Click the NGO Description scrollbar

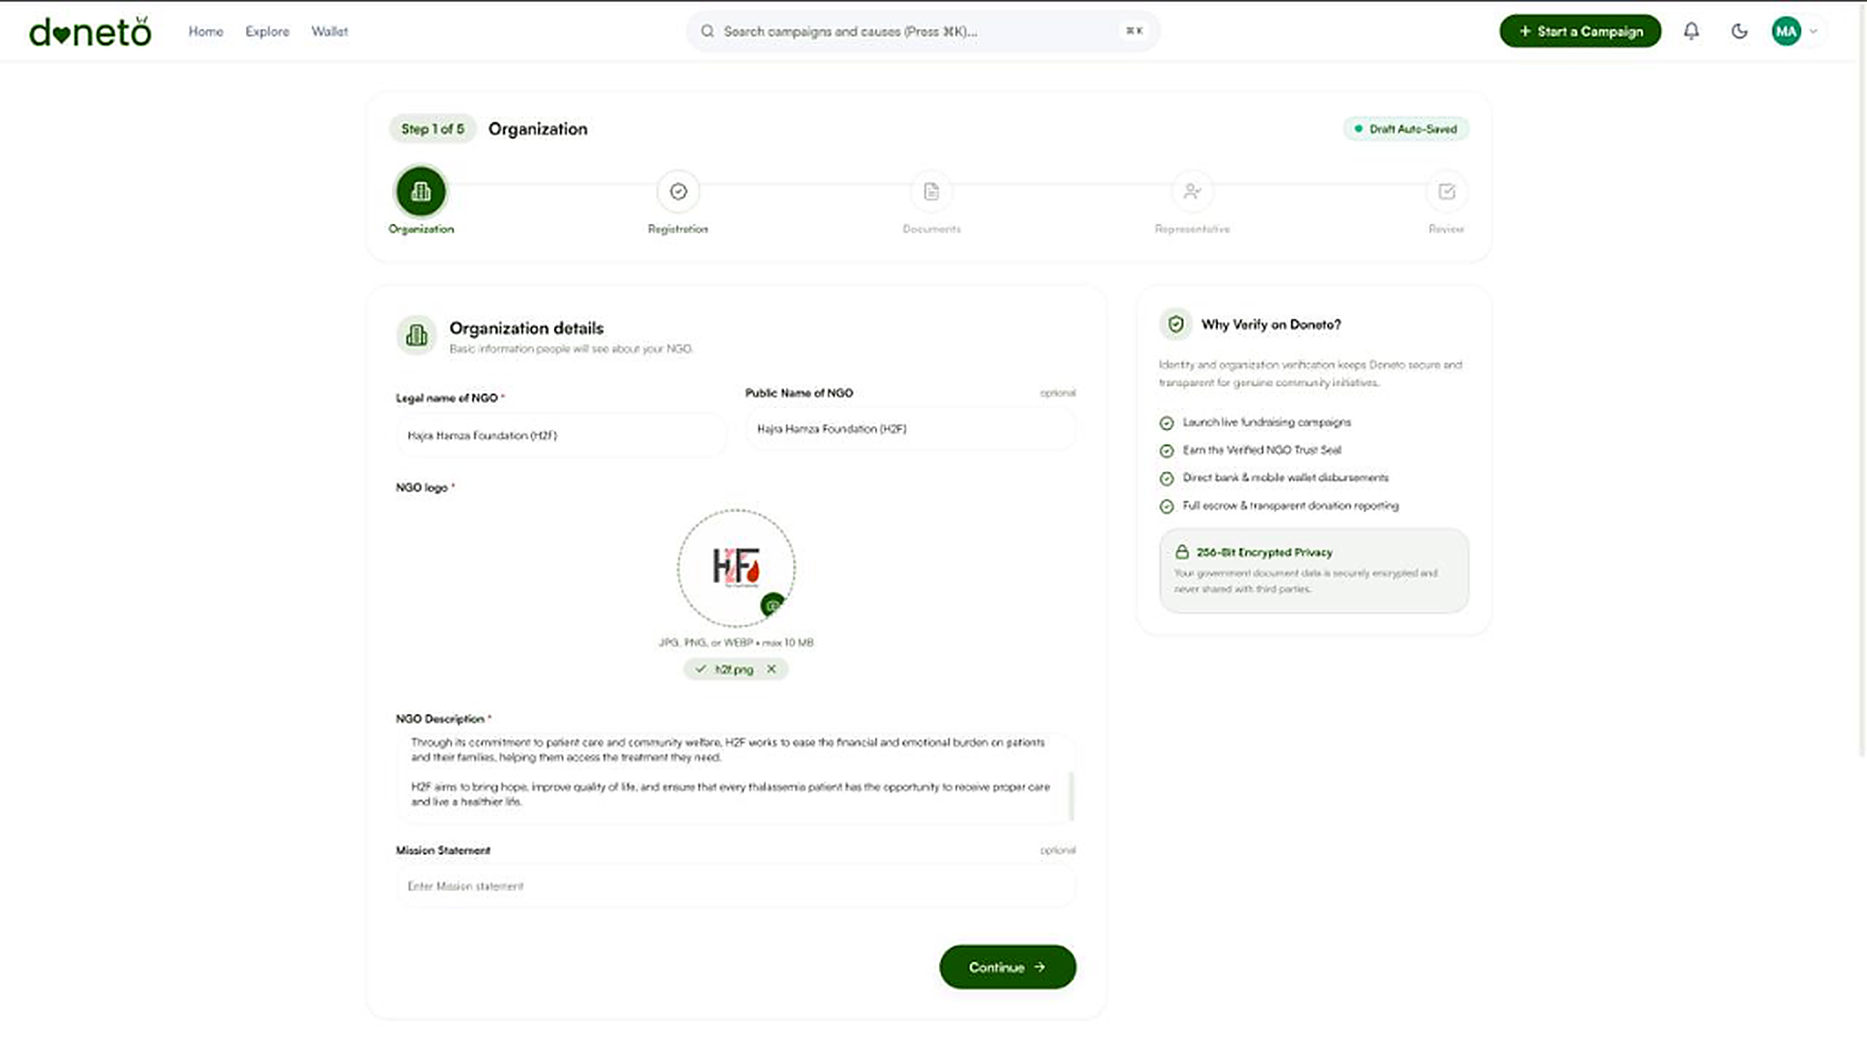coord(1071,796)
